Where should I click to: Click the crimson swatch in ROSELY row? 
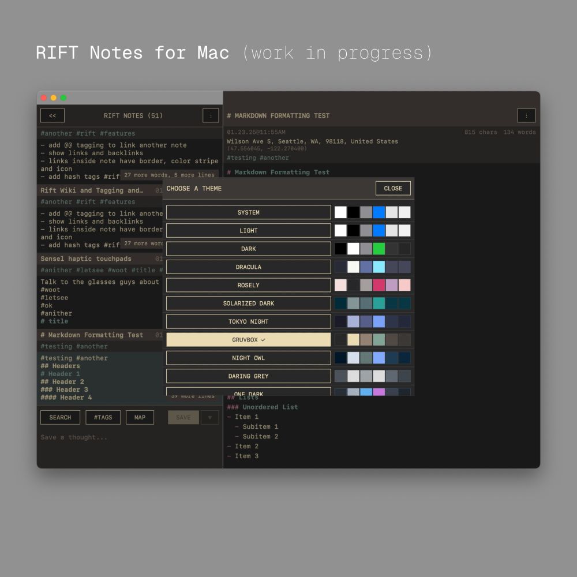point(379,285)
